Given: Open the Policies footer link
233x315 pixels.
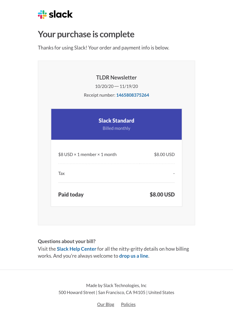Looking at the screenshot, I should (128, 305).
